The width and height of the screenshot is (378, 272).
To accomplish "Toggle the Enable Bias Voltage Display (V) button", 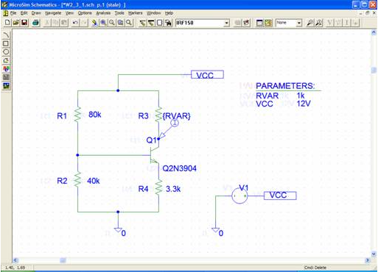I will point(330,23).
